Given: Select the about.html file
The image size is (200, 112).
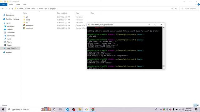Looking at the screenshot, I should 29,26.
